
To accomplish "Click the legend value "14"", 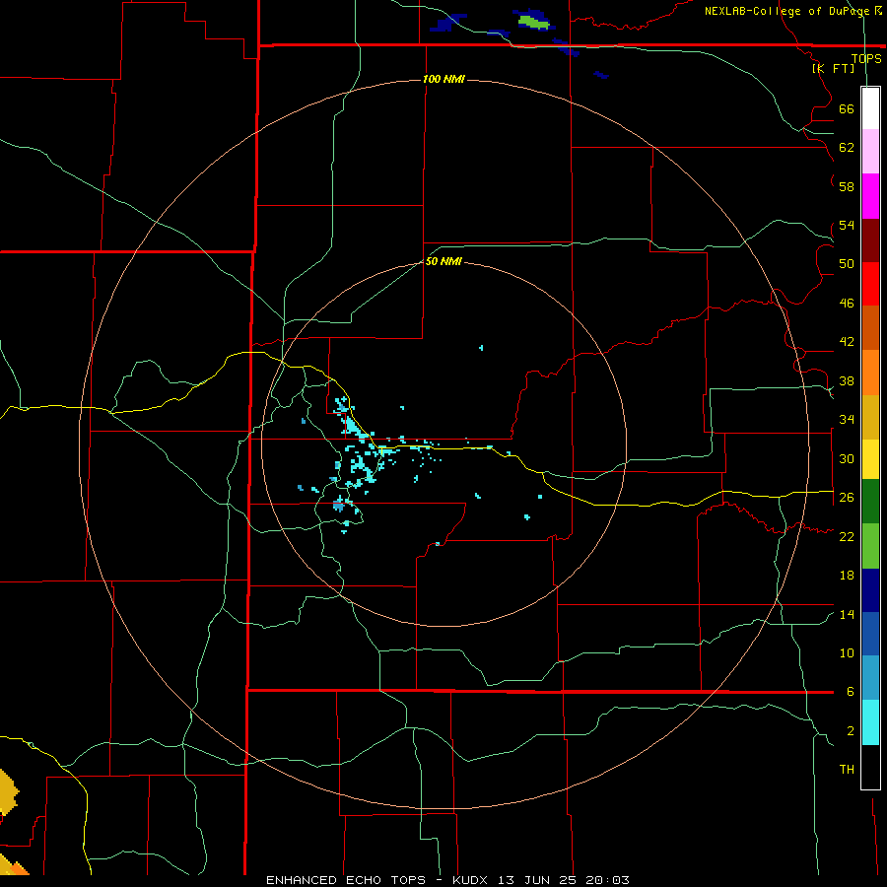I will pos(847,614).
